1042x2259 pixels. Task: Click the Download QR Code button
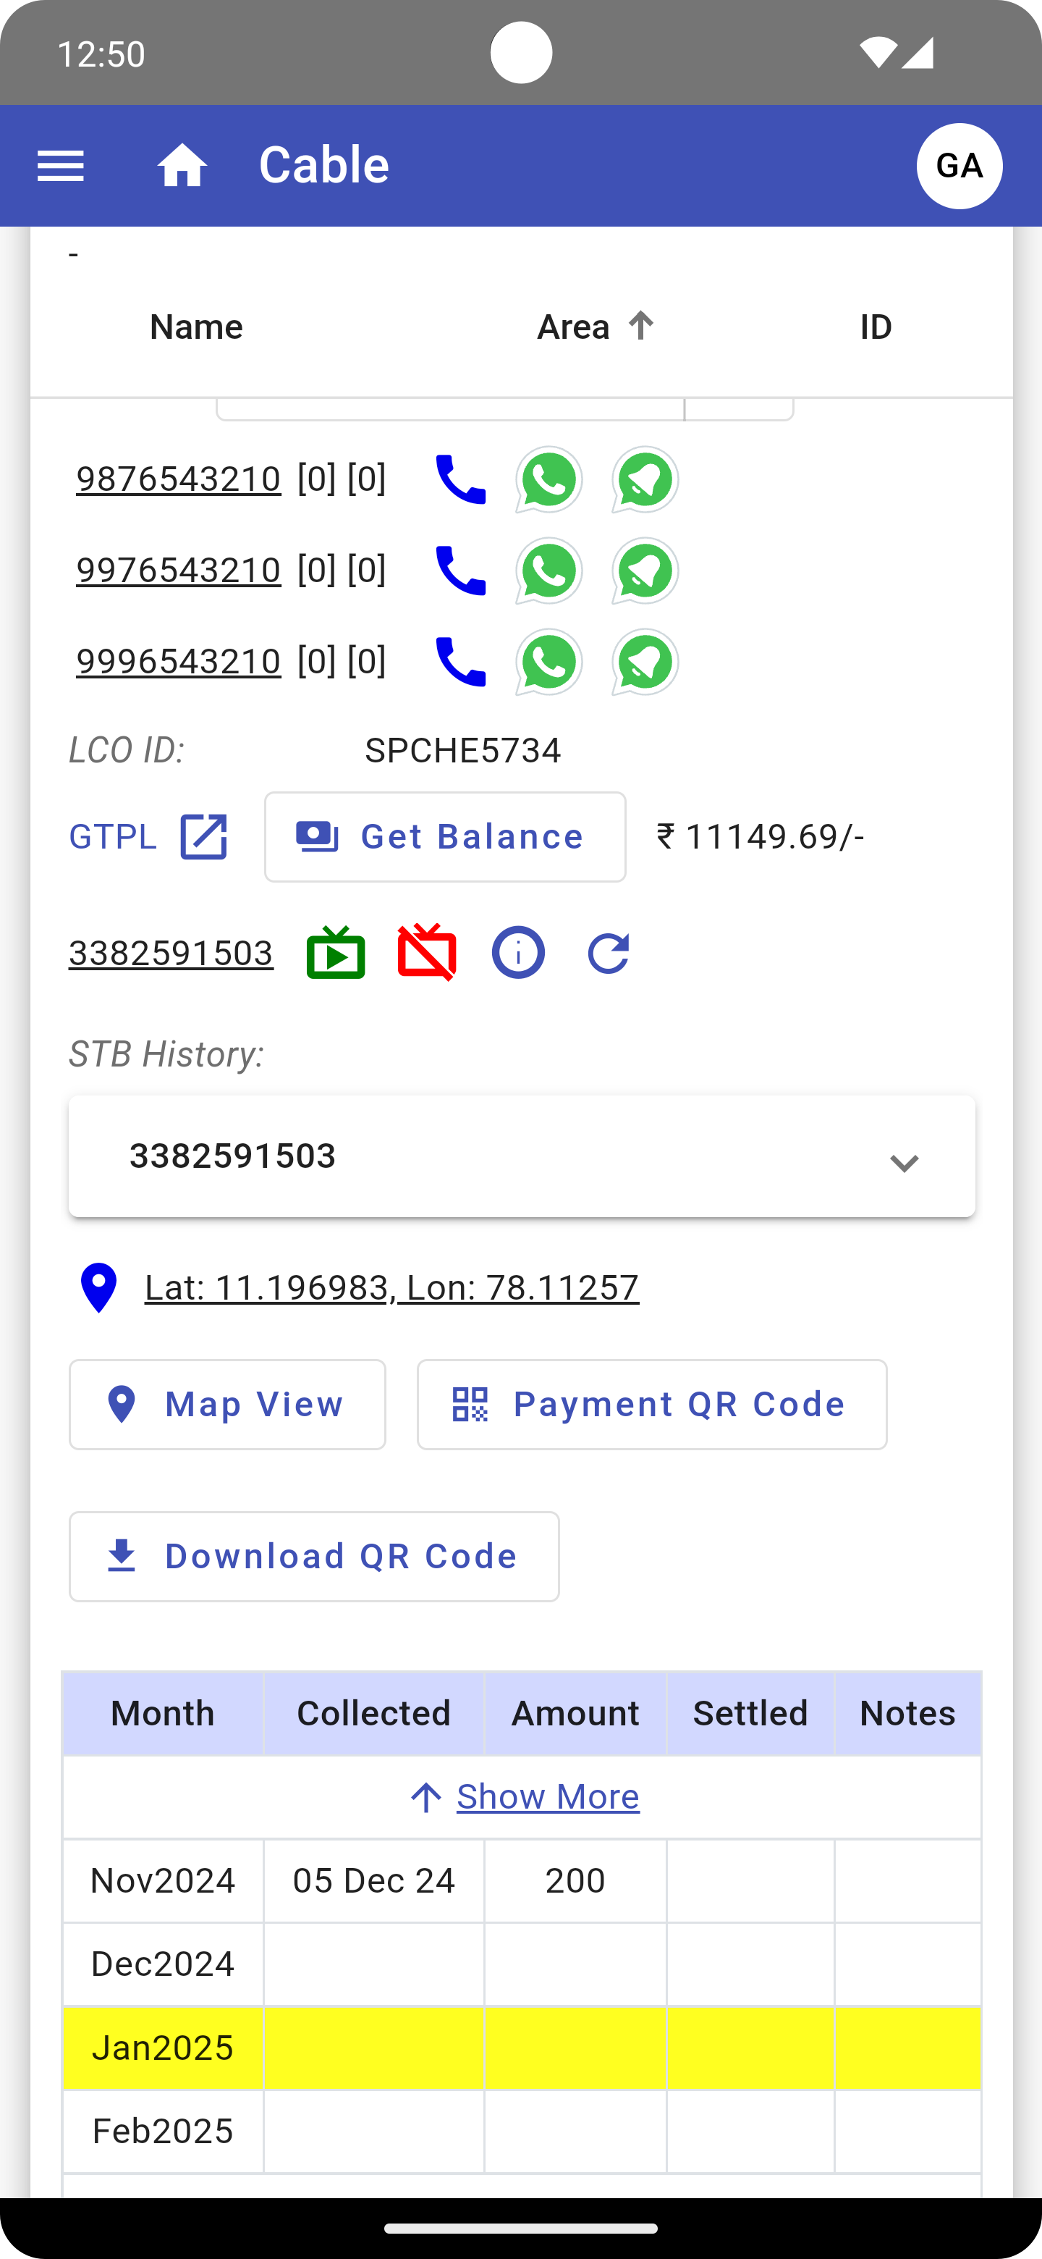pos(314,1557)
